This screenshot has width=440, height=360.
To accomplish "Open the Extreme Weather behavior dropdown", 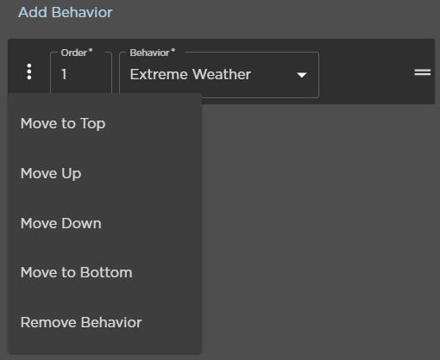I will 219,75.
